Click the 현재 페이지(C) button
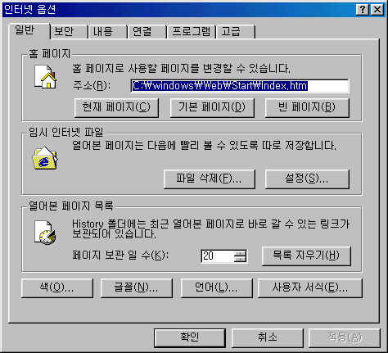388x353 pixels. (x=116, y=107)
